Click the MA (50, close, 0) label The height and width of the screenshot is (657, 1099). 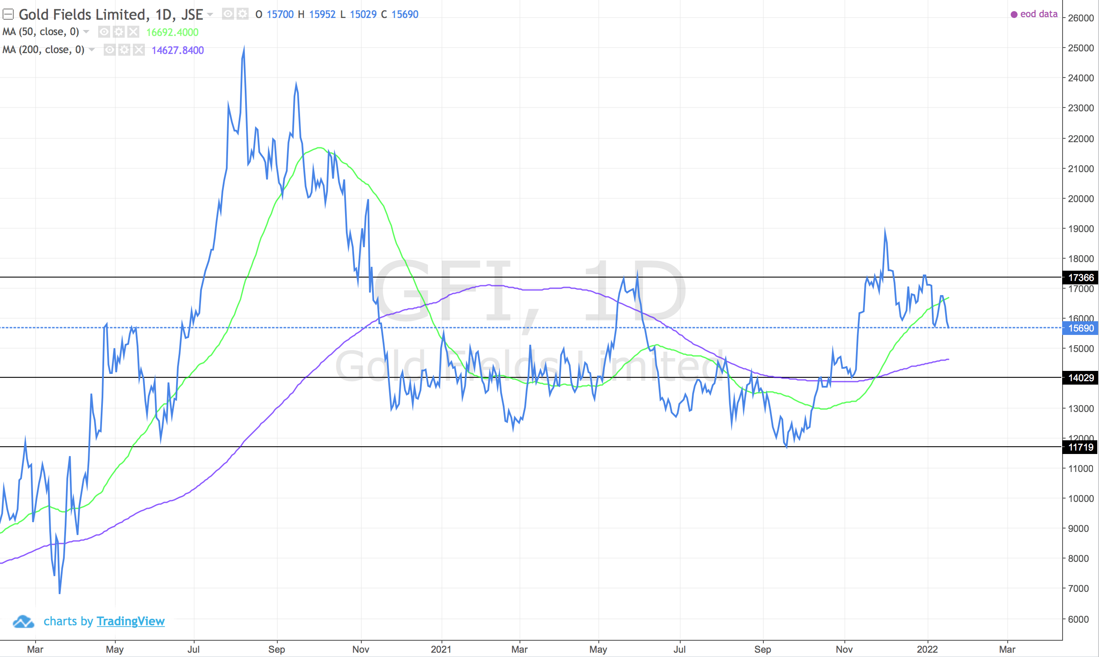tap(41, 32)
